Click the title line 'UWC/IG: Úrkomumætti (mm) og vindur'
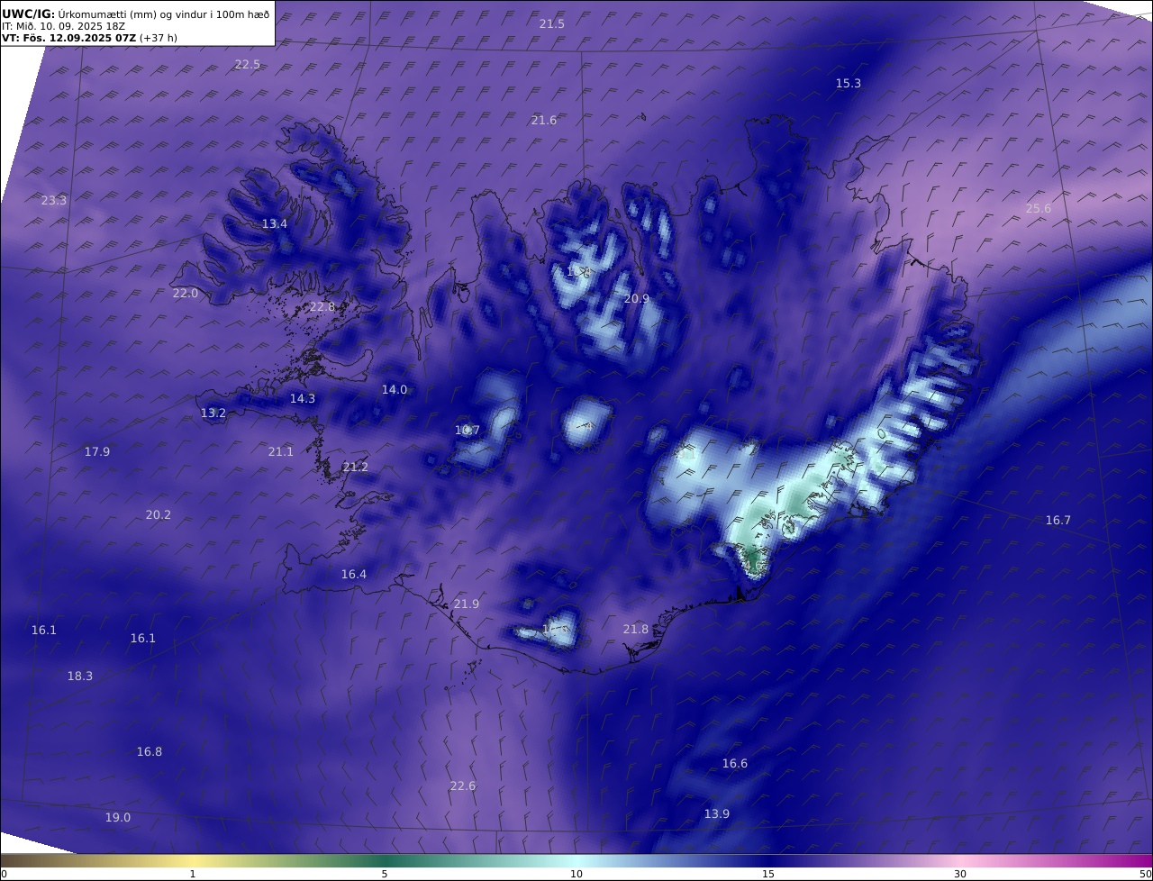The image size is (1153, 881). click(135, 14)
